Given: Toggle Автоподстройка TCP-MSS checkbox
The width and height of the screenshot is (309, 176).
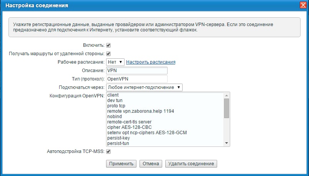Looking at the screenshot, I should point(108,151).
